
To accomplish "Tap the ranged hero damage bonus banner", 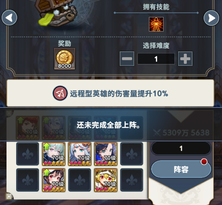I will pyautogui.click(x=110, y=93).
